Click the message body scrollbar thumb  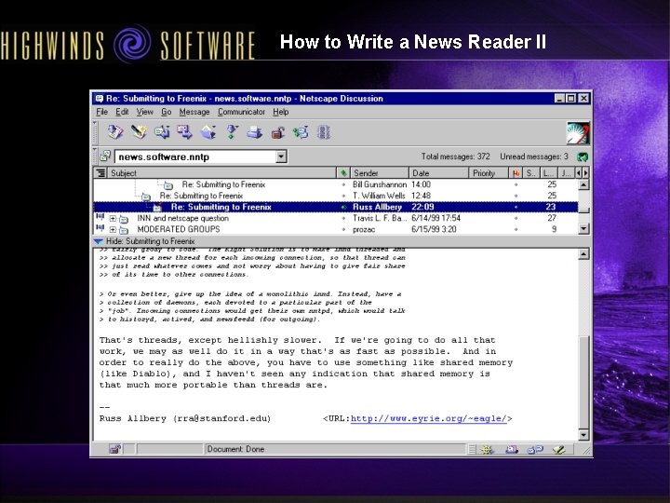583,383
